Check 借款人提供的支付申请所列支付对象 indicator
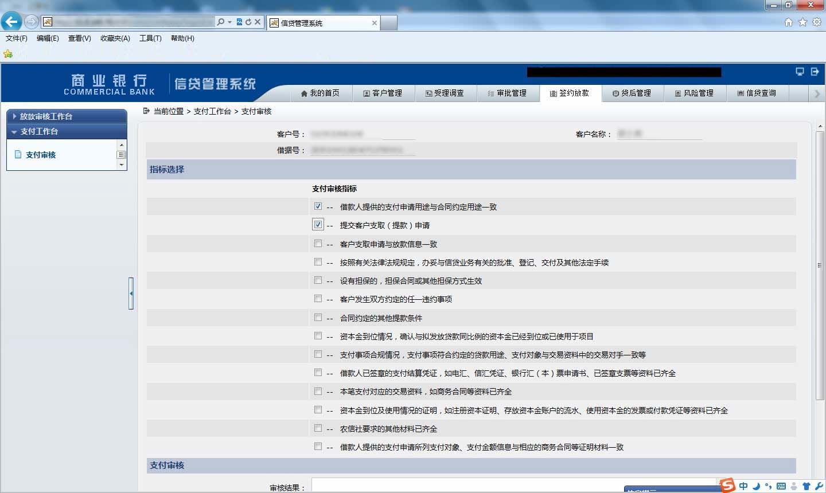This screenshot has width=826, height=493. pos(318,446)
